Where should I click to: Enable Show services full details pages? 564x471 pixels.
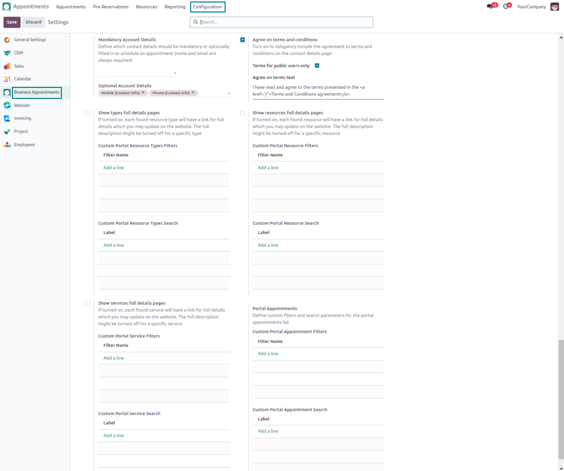(x=88, y=303)
